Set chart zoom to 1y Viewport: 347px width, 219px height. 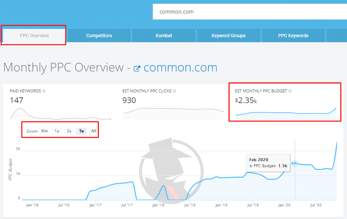coord(57,131)
